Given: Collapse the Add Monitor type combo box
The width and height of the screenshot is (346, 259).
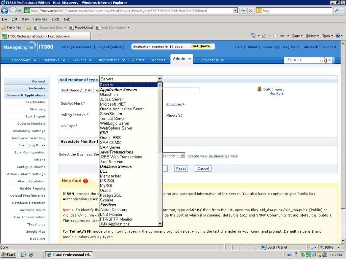Looking at the screenshot, I should pyautogui.click(x=160, y=79).
